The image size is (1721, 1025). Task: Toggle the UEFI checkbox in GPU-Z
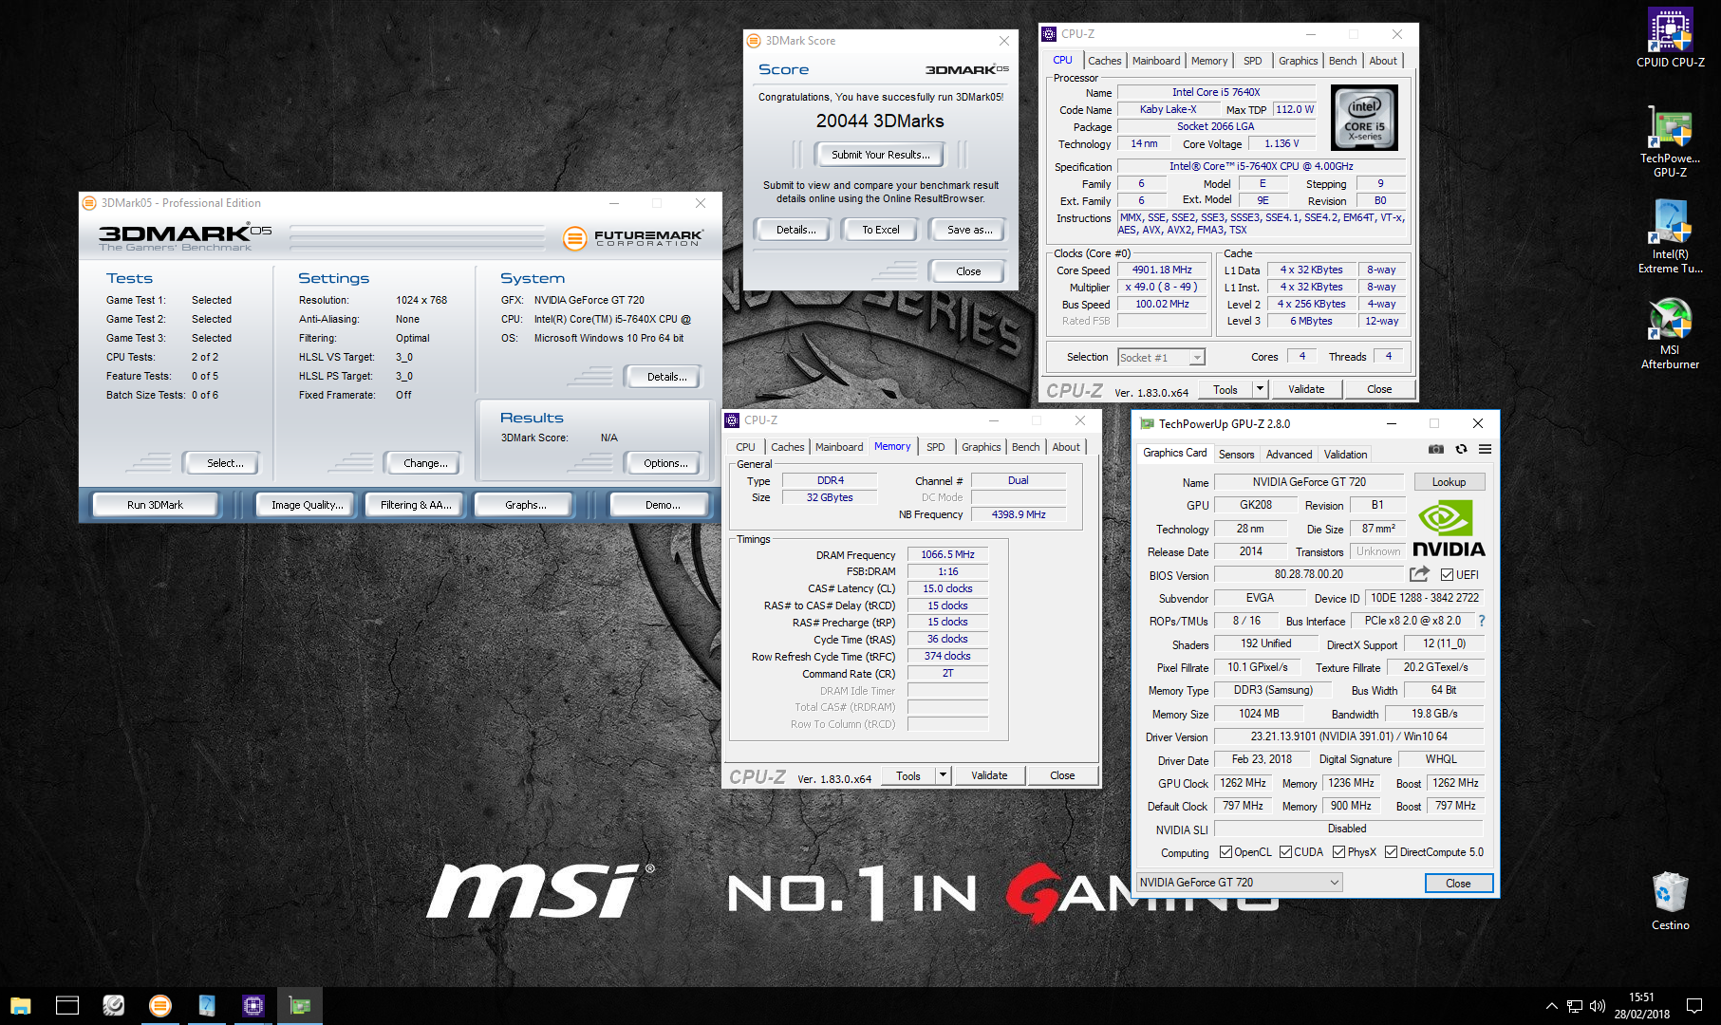[x=1448, y=574]
